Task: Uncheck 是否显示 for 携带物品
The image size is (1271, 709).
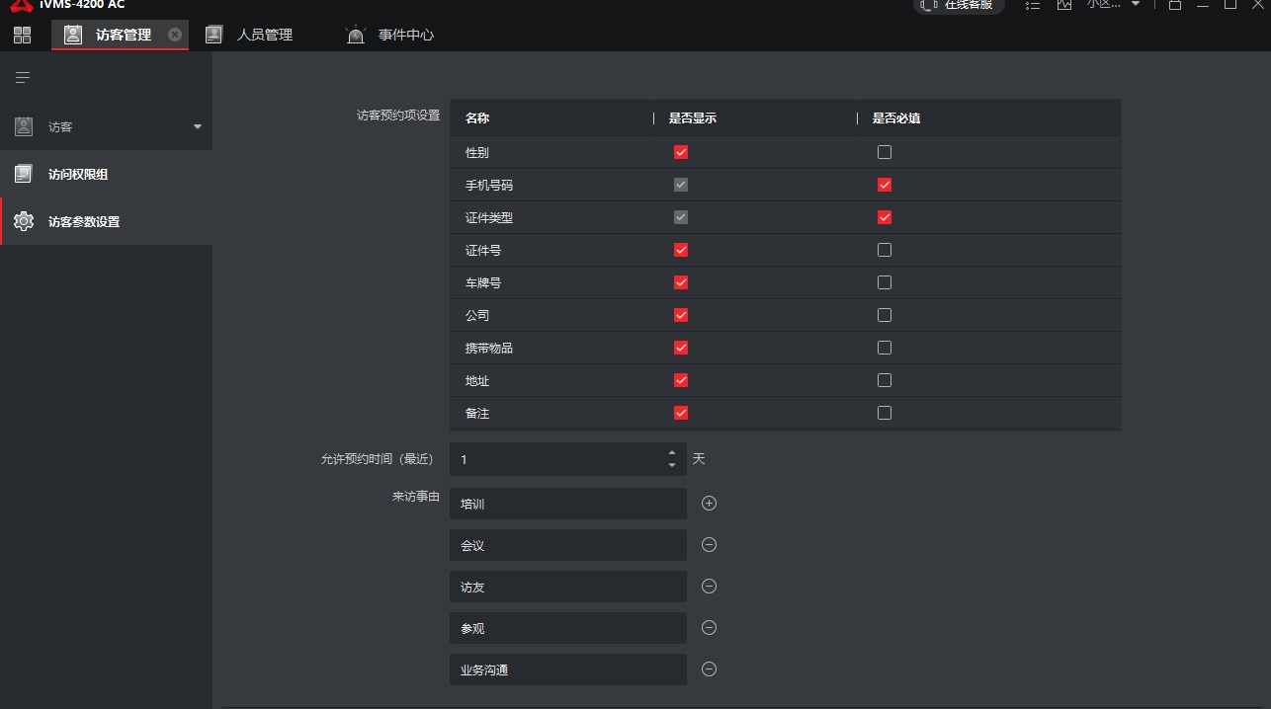Action: [x=681, y=348]
